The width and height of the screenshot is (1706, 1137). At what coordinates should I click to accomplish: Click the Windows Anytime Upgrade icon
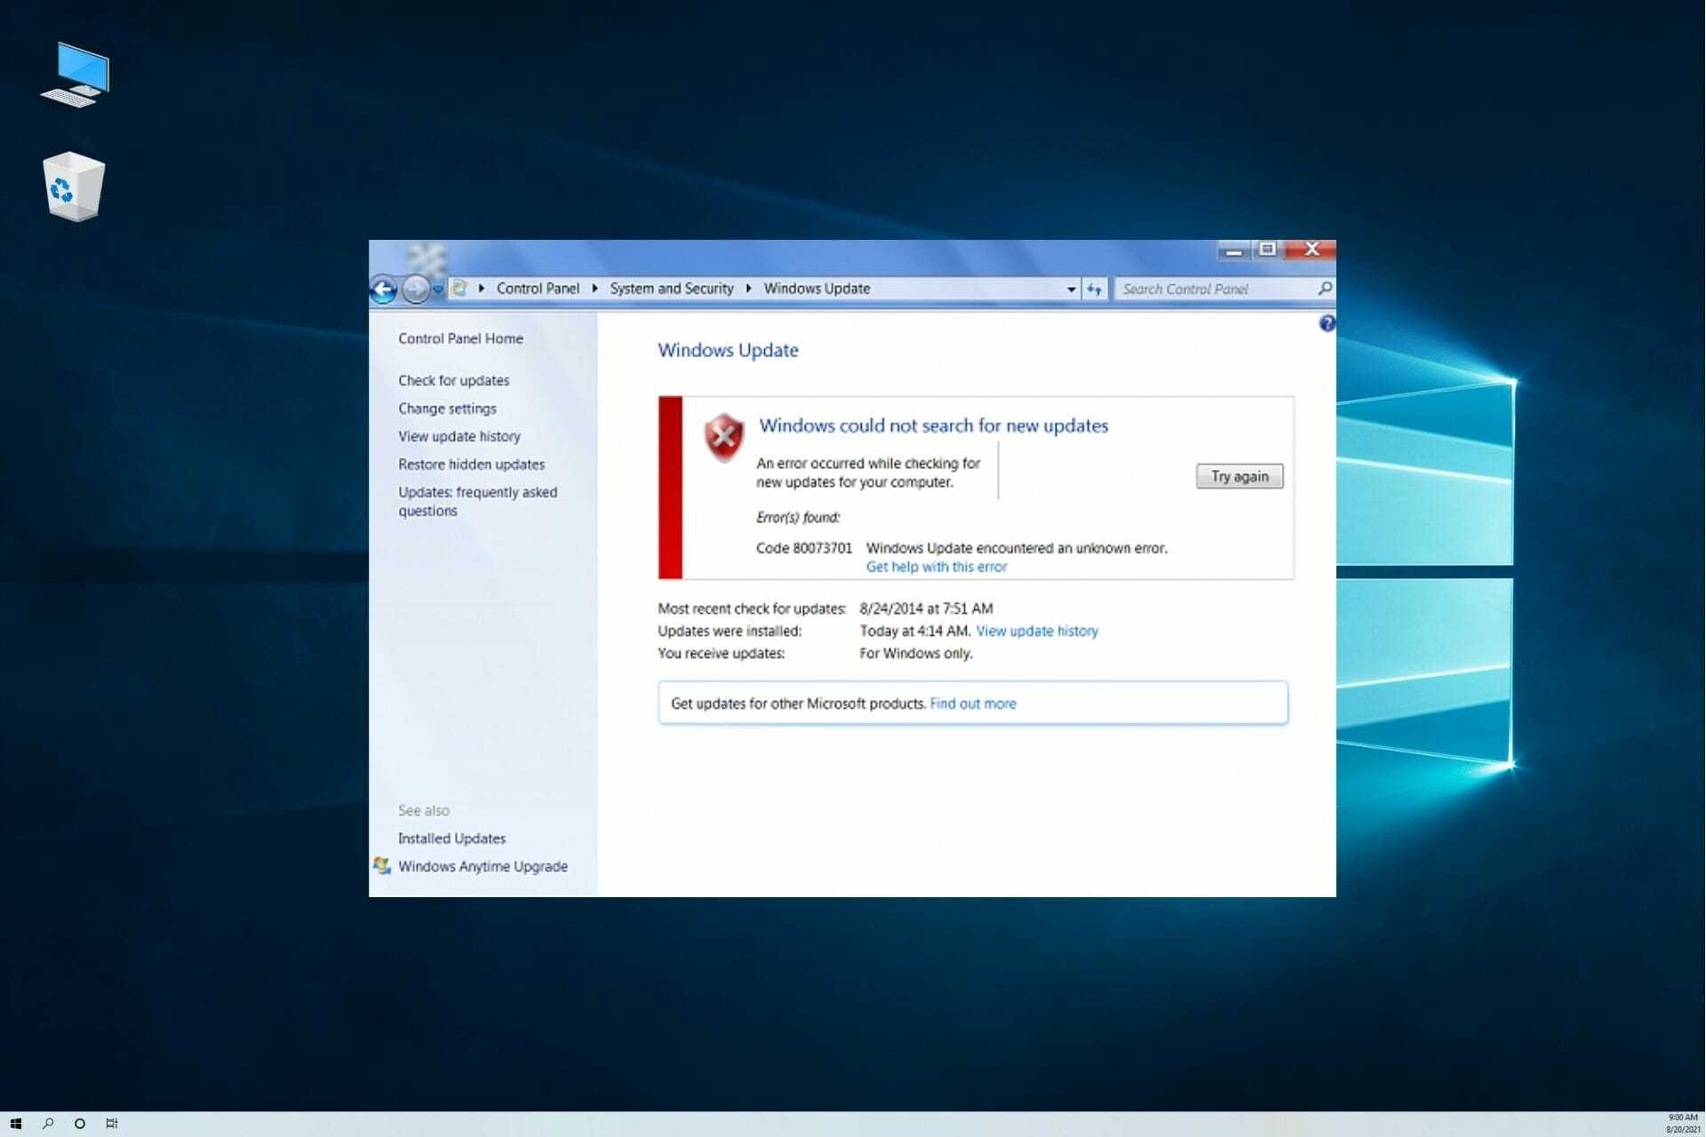tap(382, 866)
